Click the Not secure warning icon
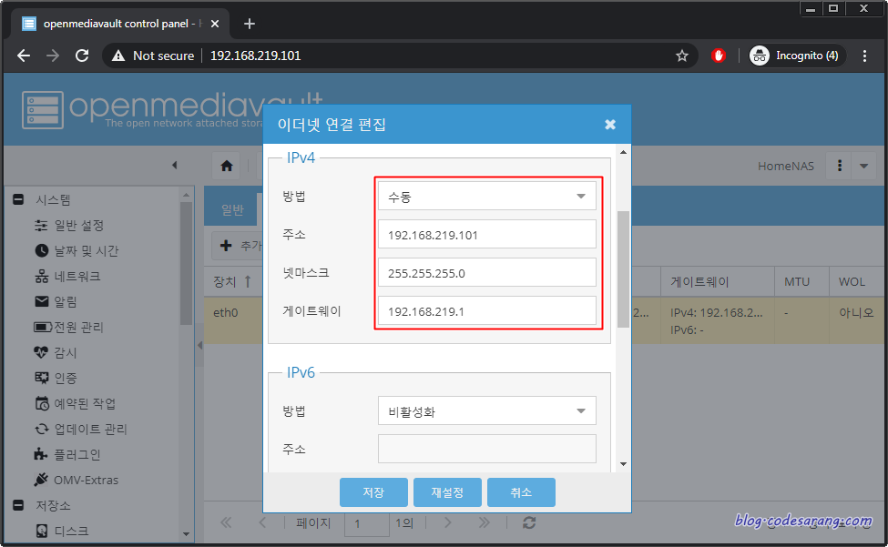Viewport: 888px width, 547px height. pos(117,56)
